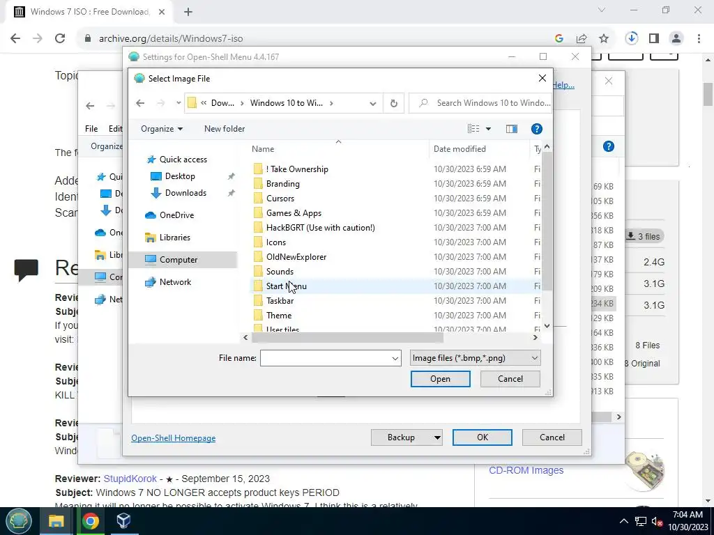Image resolution: width=714 pixels, height=535 pixels.
Task: Click Cancel in Select Image File dialog
Action: (510, 379)
